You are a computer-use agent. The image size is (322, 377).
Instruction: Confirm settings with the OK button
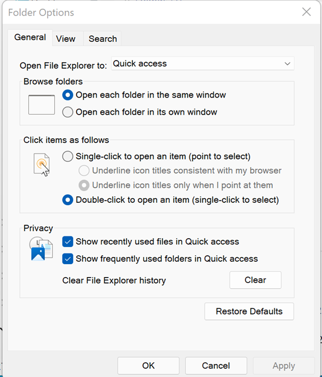coord(148,366)
